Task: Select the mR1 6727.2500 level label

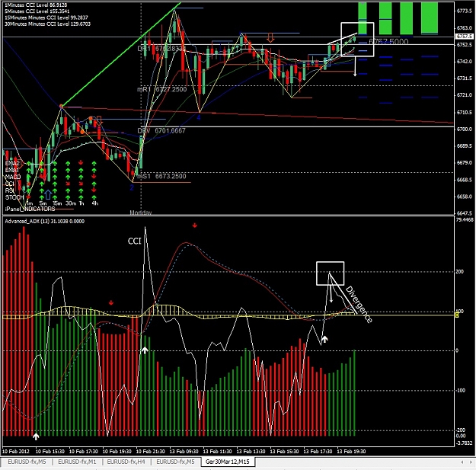Action: point(161,89)
